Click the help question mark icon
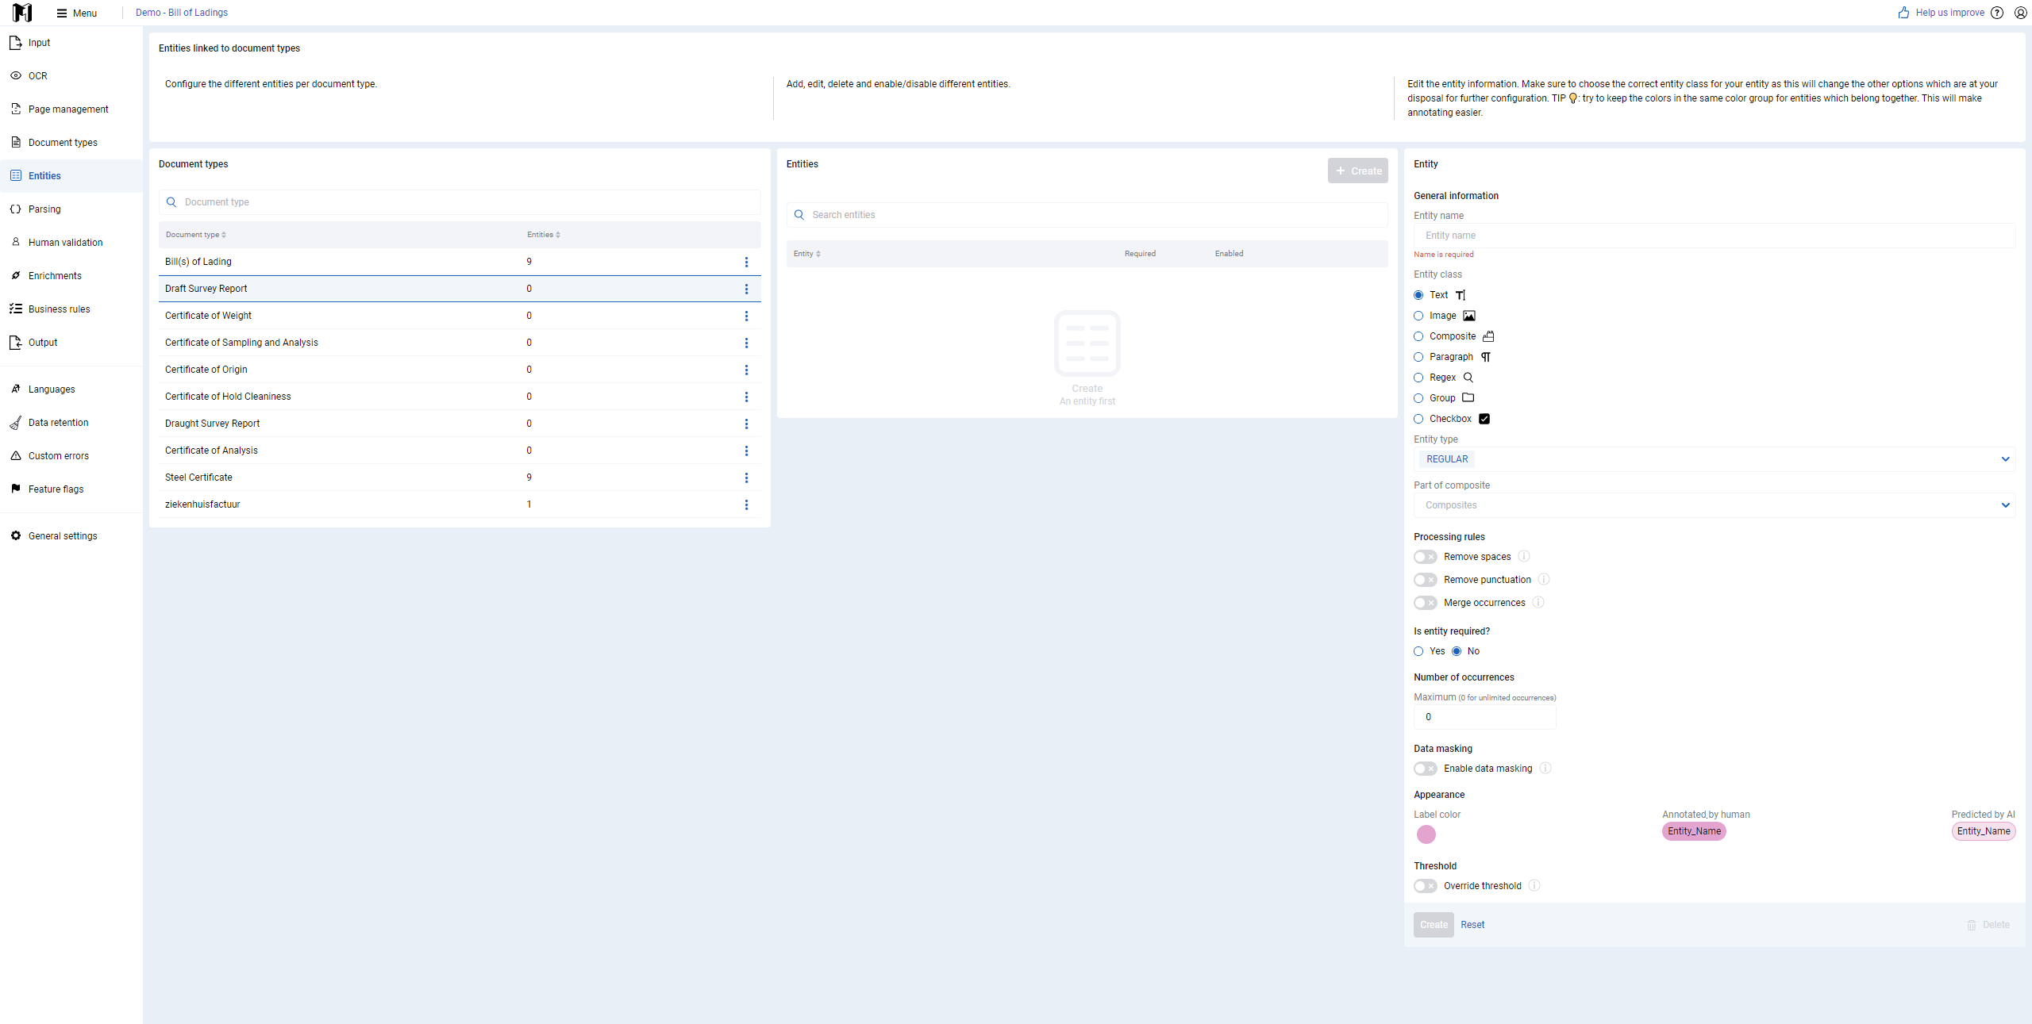Viewport: 2032px width, 1024px height. [x=1997, y=13]
